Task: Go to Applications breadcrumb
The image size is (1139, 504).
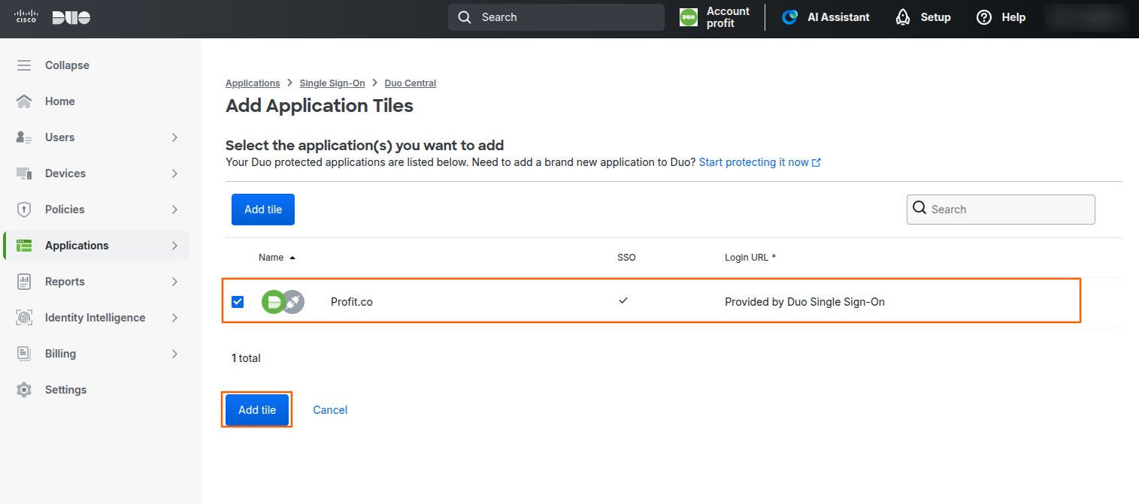Action: click(253, 83)
